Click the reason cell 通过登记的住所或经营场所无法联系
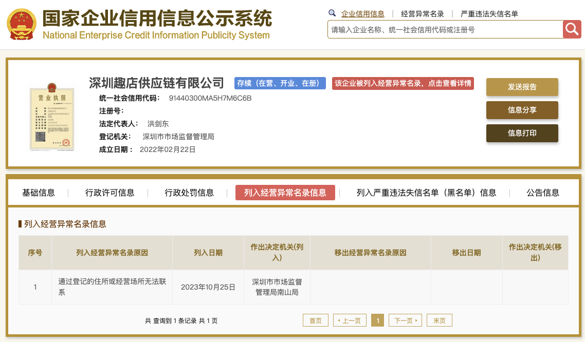 [x=112, y=287]
